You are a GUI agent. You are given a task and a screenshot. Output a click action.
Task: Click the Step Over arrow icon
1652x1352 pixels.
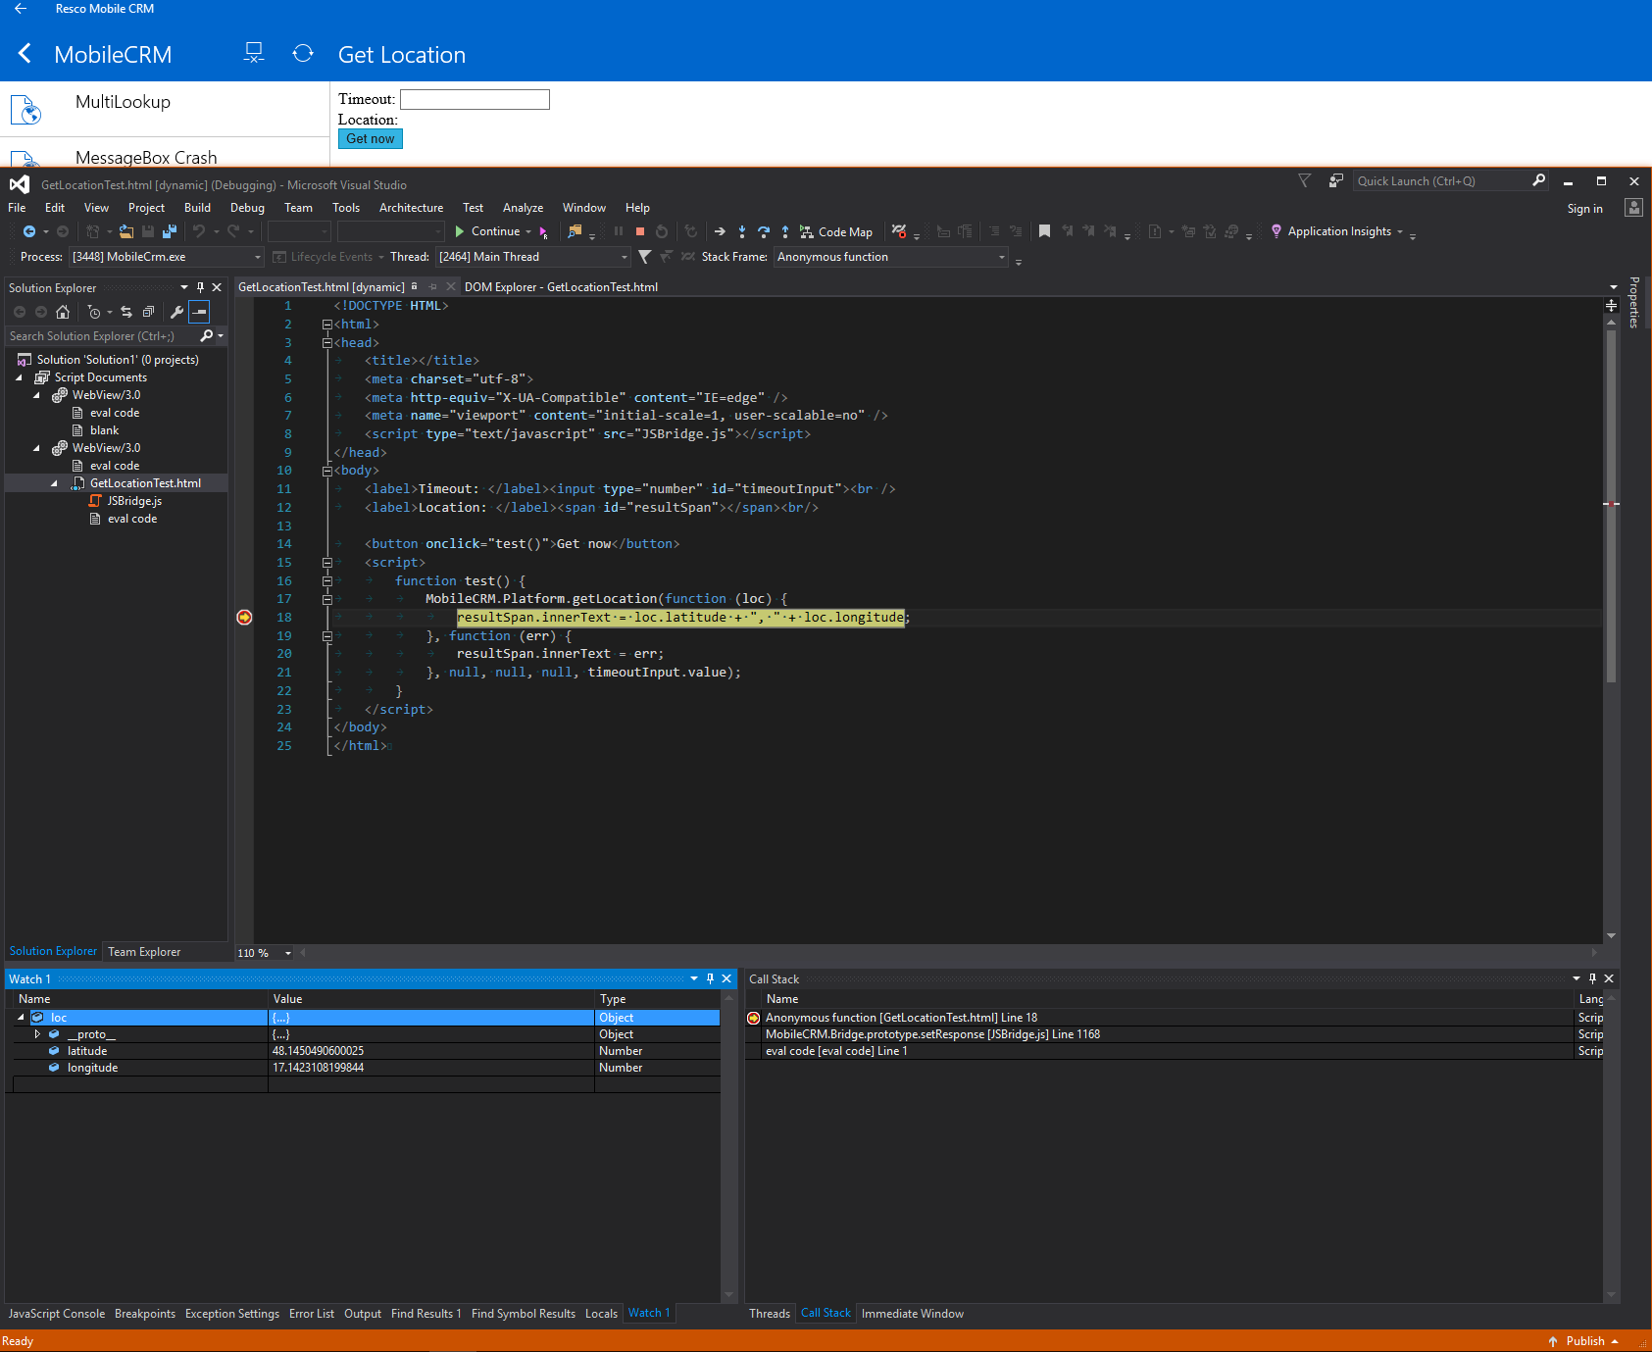[764, 232]
